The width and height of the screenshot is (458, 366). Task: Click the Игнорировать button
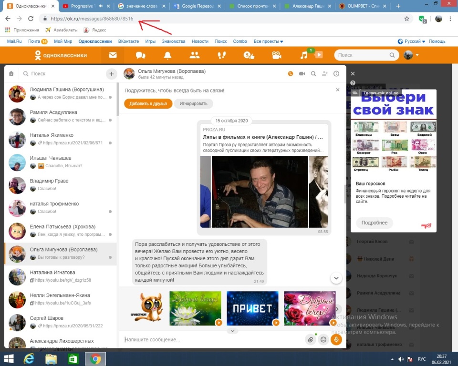[x=193, y=103]
